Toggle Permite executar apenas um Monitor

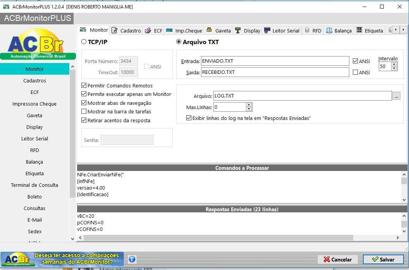84,94
